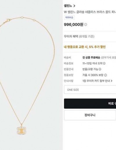The image size is (116, 150).
Task: Click the 전 상품 무료배송 shipping text
Action: coord(91,58)
